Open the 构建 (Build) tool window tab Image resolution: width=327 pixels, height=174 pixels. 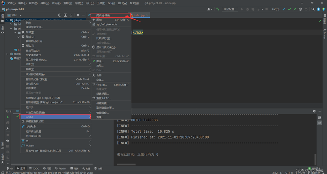point(86,168)
